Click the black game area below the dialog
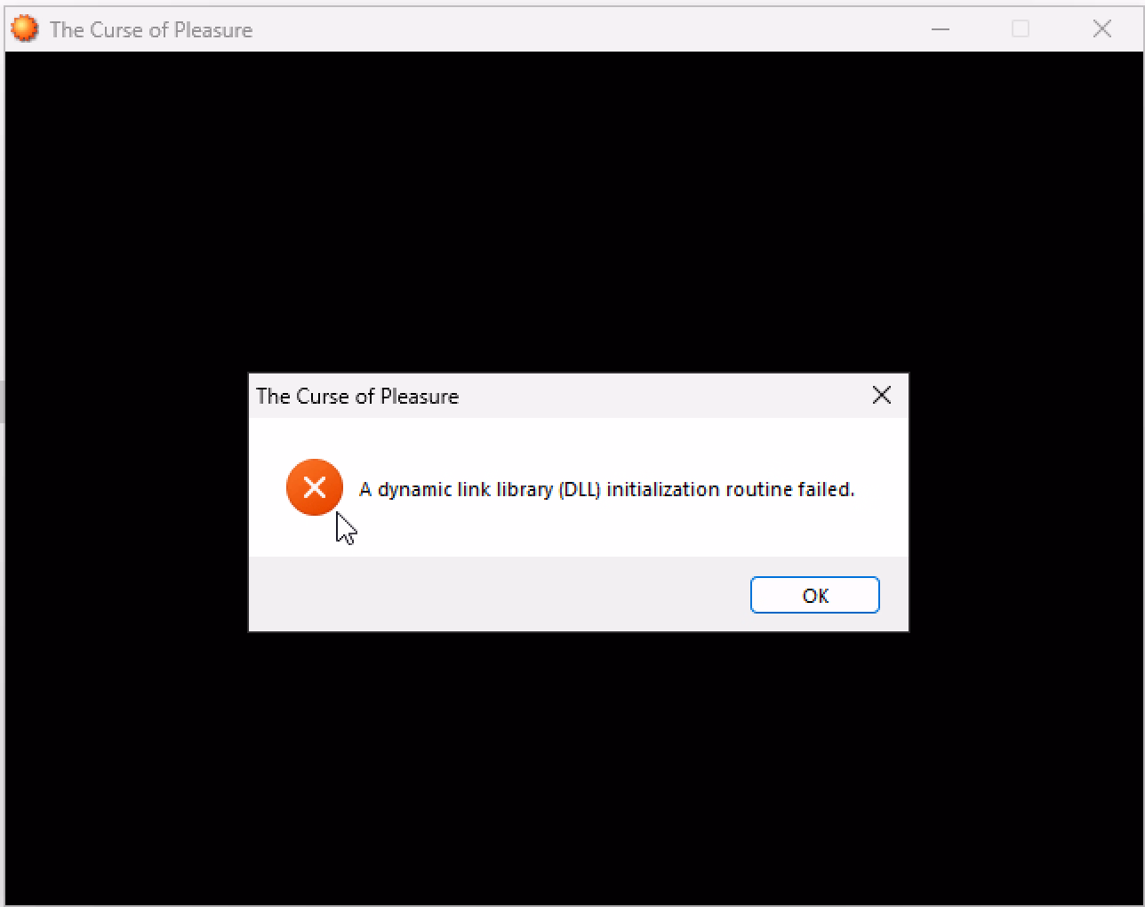This screenshot has height=907, width=1145. pyautogui.click(x=572, y=768)
